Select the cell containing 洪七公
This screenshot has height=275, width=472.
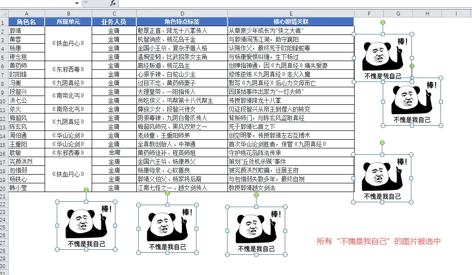(27, 100)
